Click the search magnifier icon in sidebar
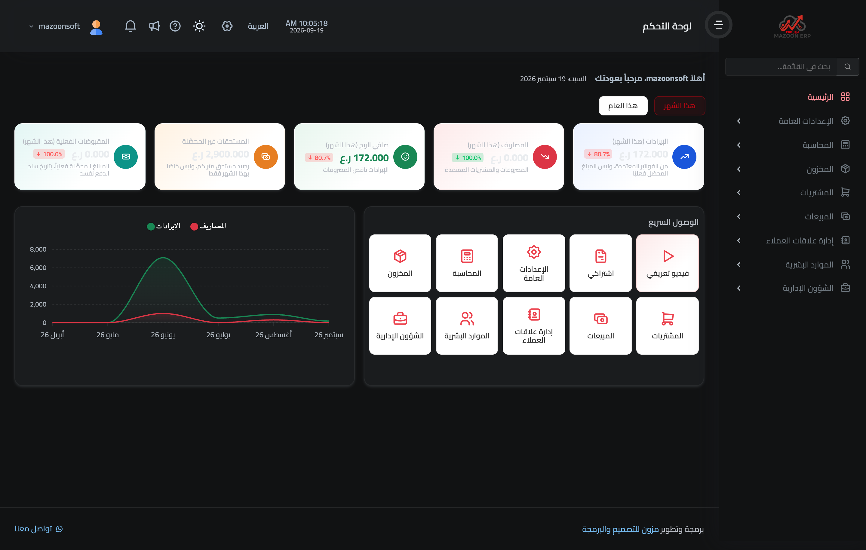866x550 pixels. pyautogui.click(x=848, y=66)
